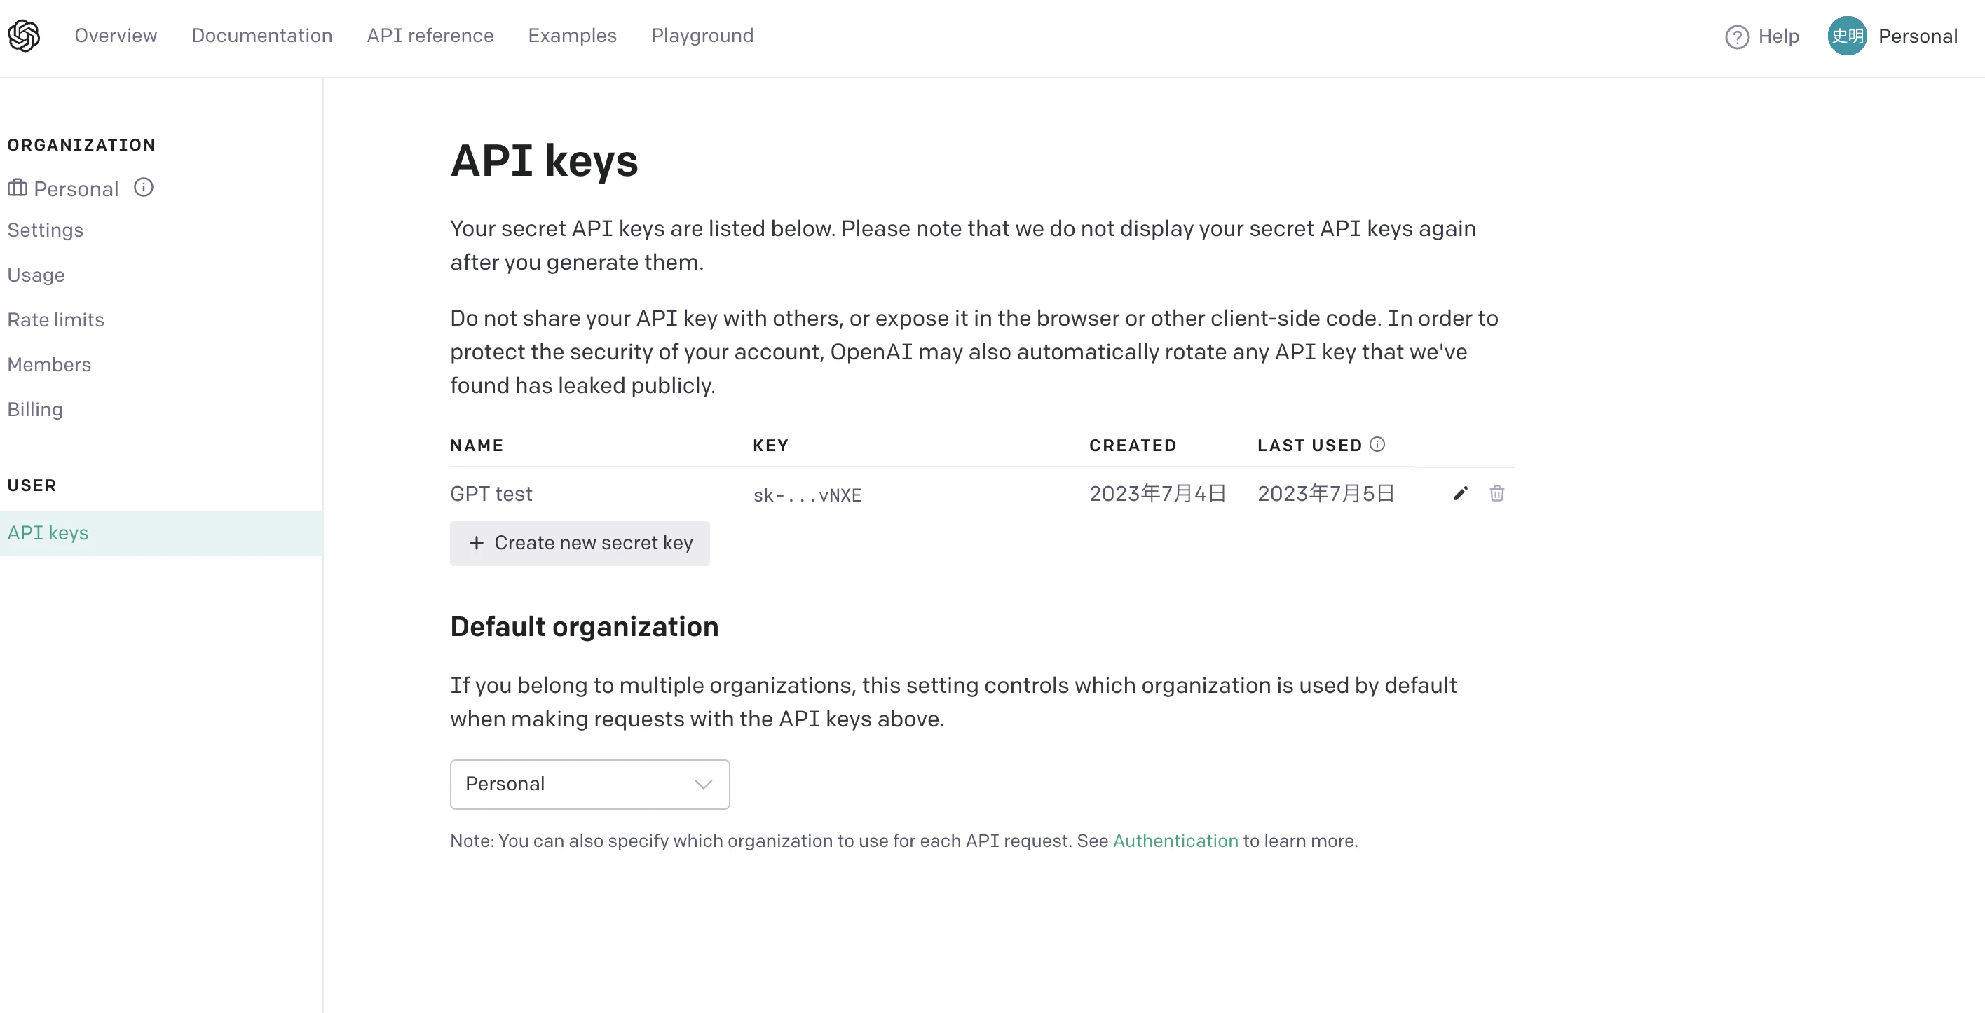
Task: Delete the GPT test key with trash icon
Action: (x=1496, y=493)
